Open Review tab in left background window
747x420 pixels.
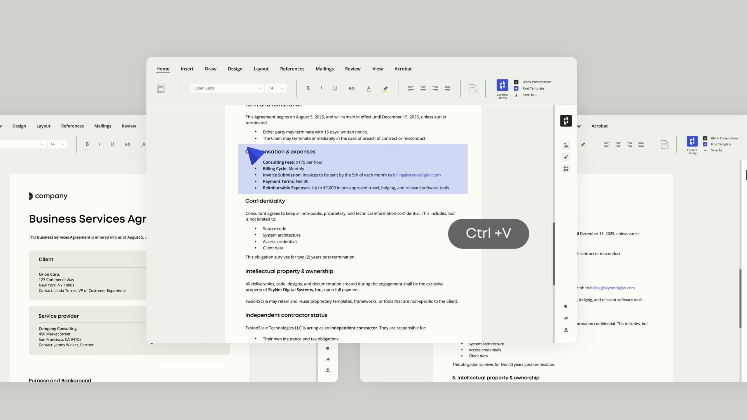(x=129, y=126)
